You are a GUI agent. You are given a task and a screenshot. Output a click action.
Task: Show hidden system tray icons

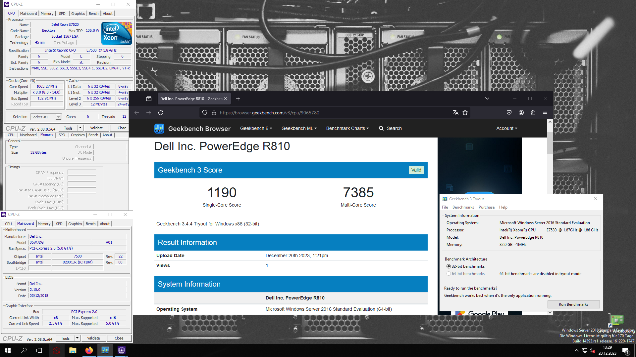(x=576, y=351)
